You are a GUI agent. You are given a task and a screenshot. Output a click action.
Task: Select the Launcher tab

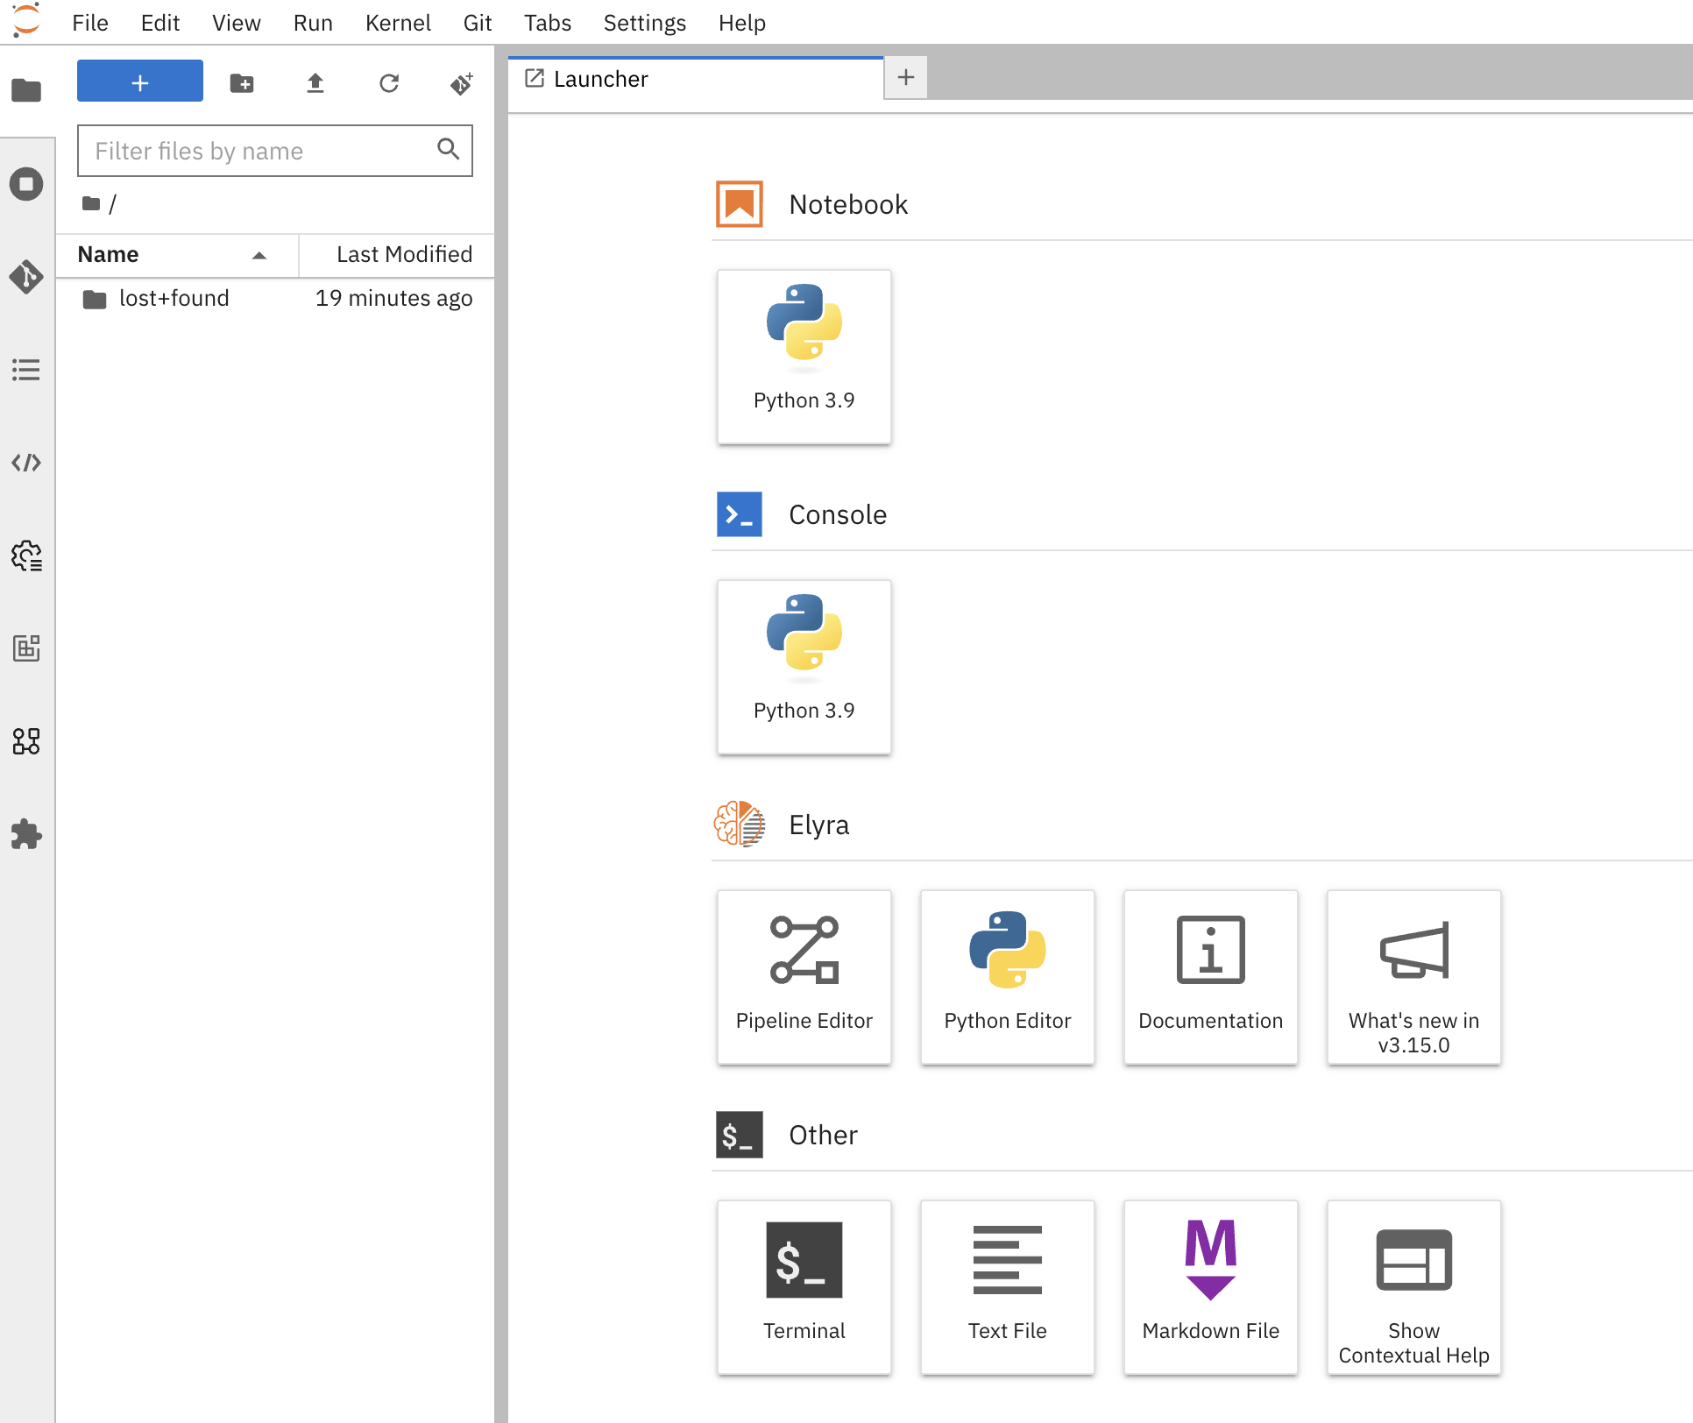pyautogui.click(x=696, y=79)
